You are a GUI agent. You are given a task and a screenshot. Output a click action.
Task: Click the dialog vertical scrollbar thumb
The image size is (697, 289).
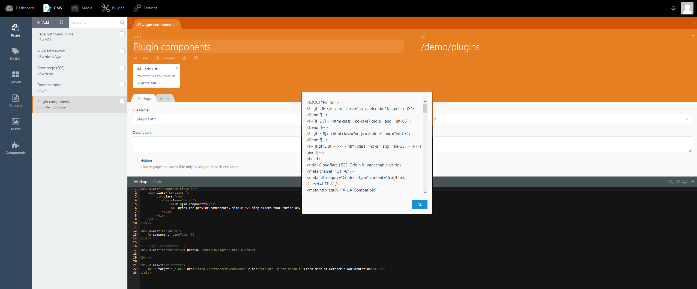425,108
